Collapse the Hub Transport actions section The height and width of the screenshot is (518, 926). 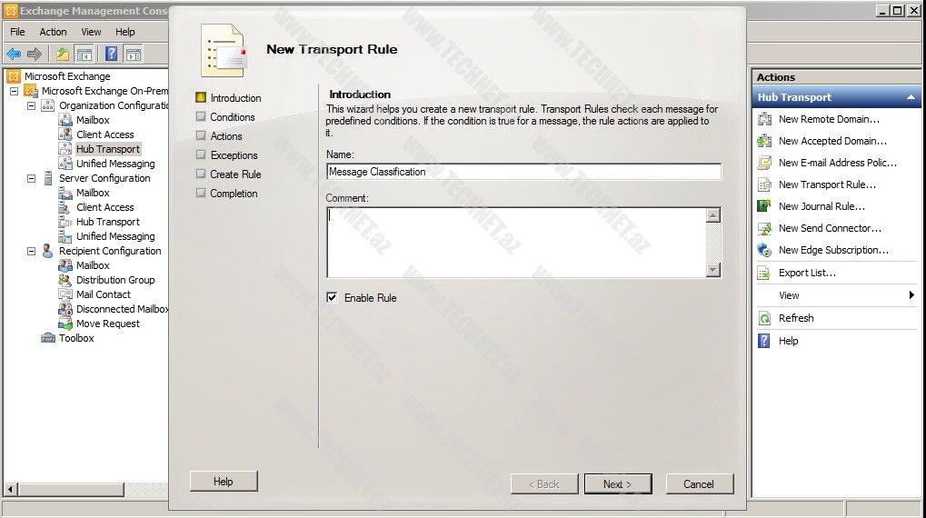[x=911, y=97]
